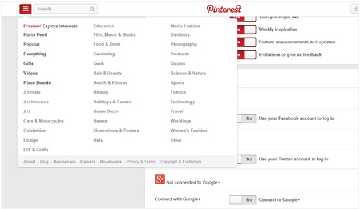Visit the Businesses footer link
The image size is (360, 209).
pos(64,162)
